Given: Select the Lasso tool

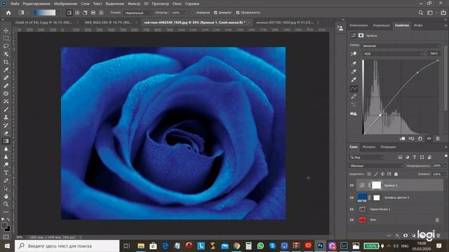Looking at the screenshot, I should point(6,46).
